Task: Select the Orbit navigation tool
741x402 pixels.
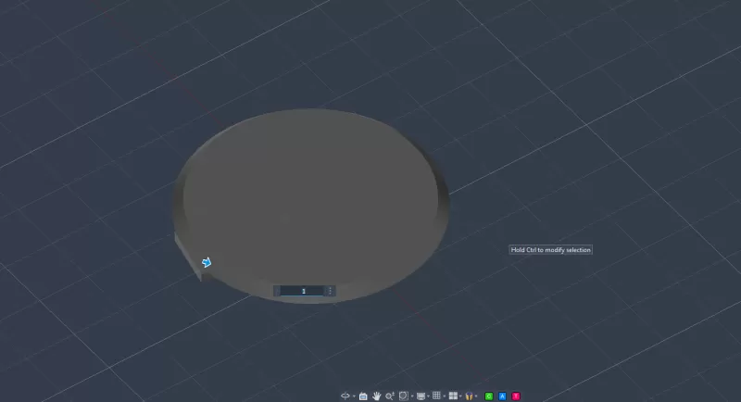Action: pyautogui.click(x=345, y=396)
